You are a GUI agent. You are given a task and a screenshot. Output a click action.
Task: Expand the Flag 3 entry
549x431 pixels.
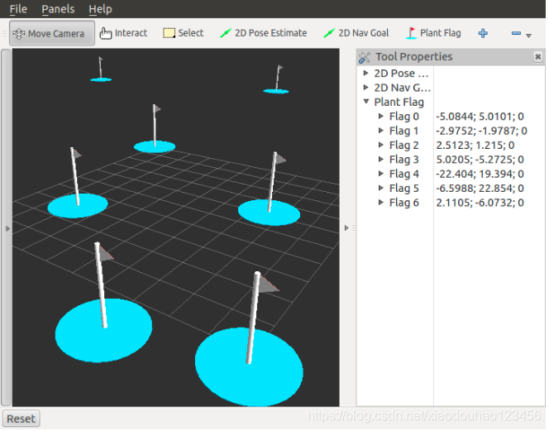coord(381,160)
